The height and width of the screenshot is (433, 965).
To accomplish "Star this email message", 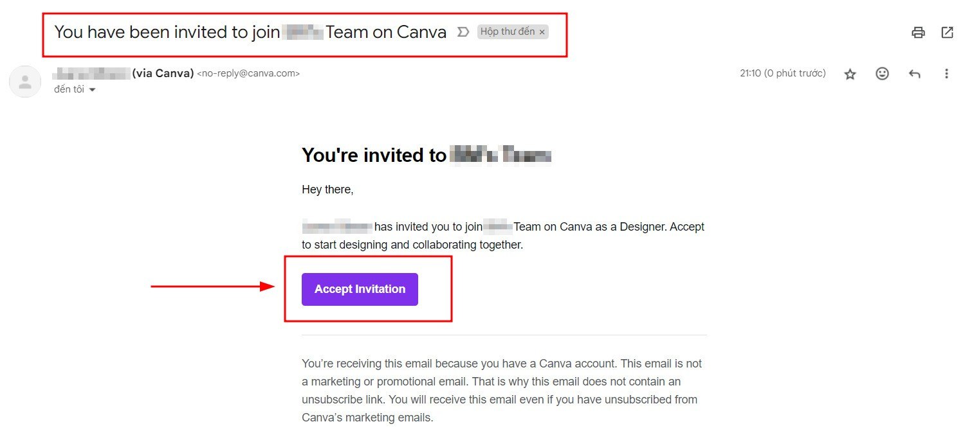I will (850, 74).
